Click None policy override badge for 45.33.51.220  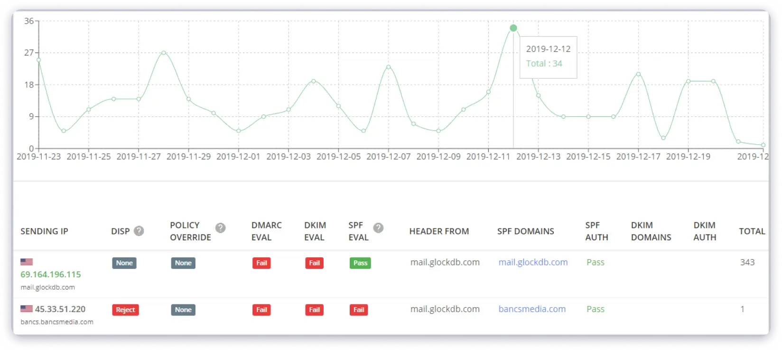click(183, 310)
